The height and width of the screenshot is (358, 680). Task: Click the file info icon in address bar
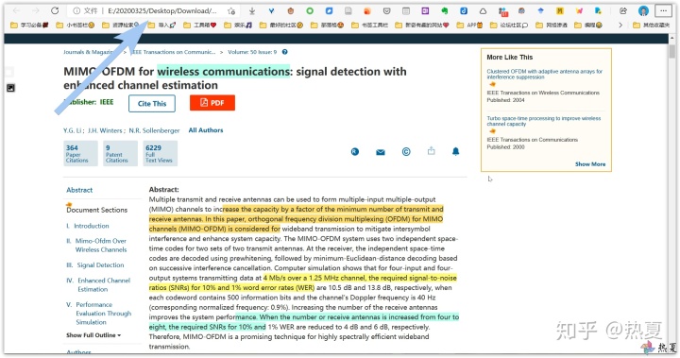76,10
